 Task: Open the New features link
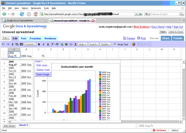pyautogui.click(x=142, y=27)
